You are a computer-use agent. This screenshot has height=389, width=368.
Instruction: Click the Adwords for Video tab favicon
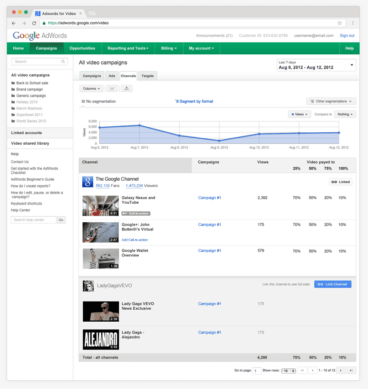(x=38, y=14)
